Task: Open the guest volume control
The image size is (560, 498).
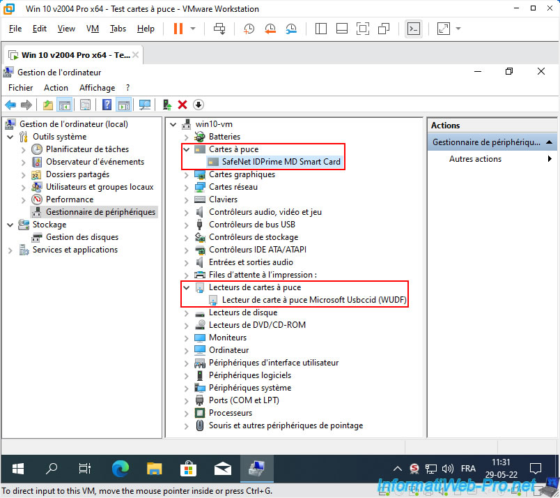Action: tap(447, 469)
